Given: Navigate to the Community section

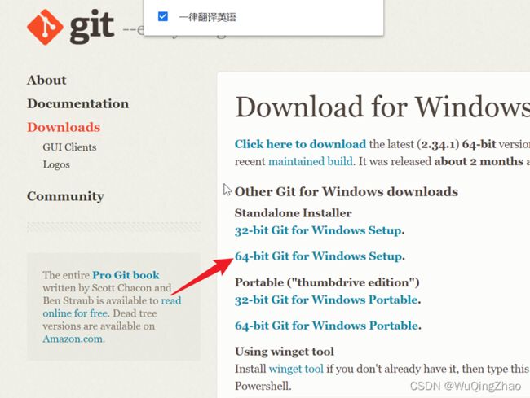Looking at the screenshot, I should 65,196.
